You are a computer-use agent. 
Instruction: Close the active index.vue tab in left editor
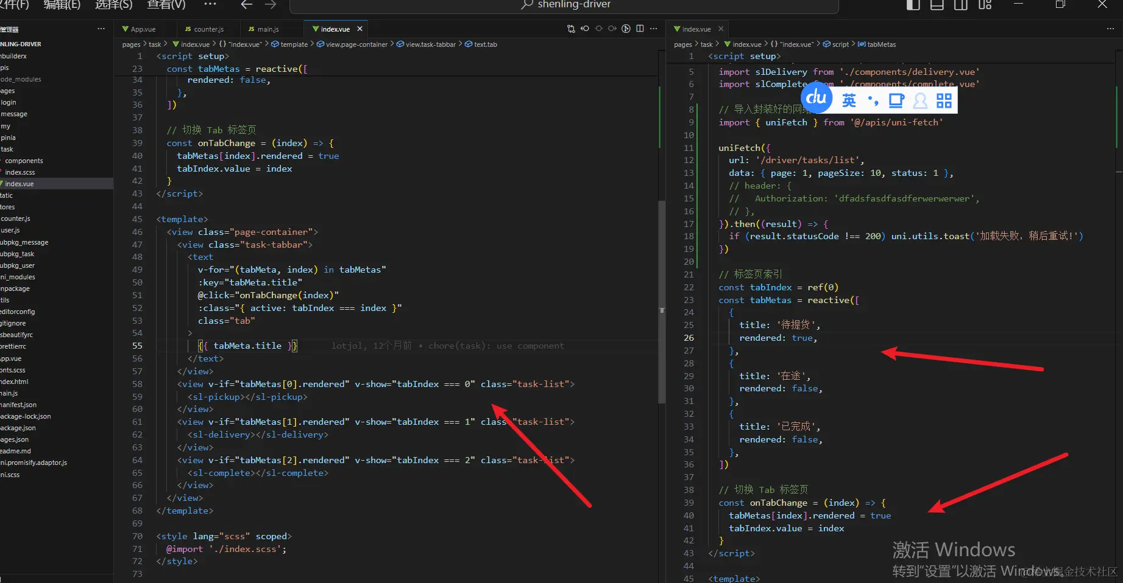(360, 29)
